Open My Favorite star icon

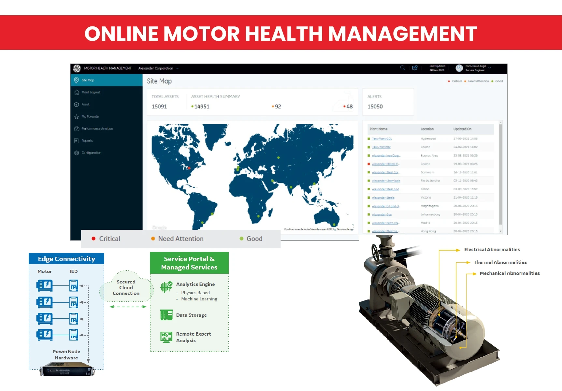(77, 117)
